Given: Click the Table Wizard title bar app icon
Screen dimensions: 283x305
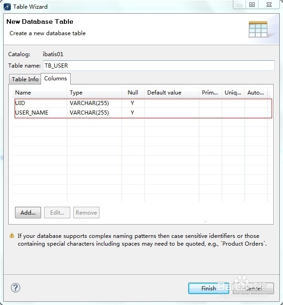Looking at the screenshot, I should coord(7,7).
